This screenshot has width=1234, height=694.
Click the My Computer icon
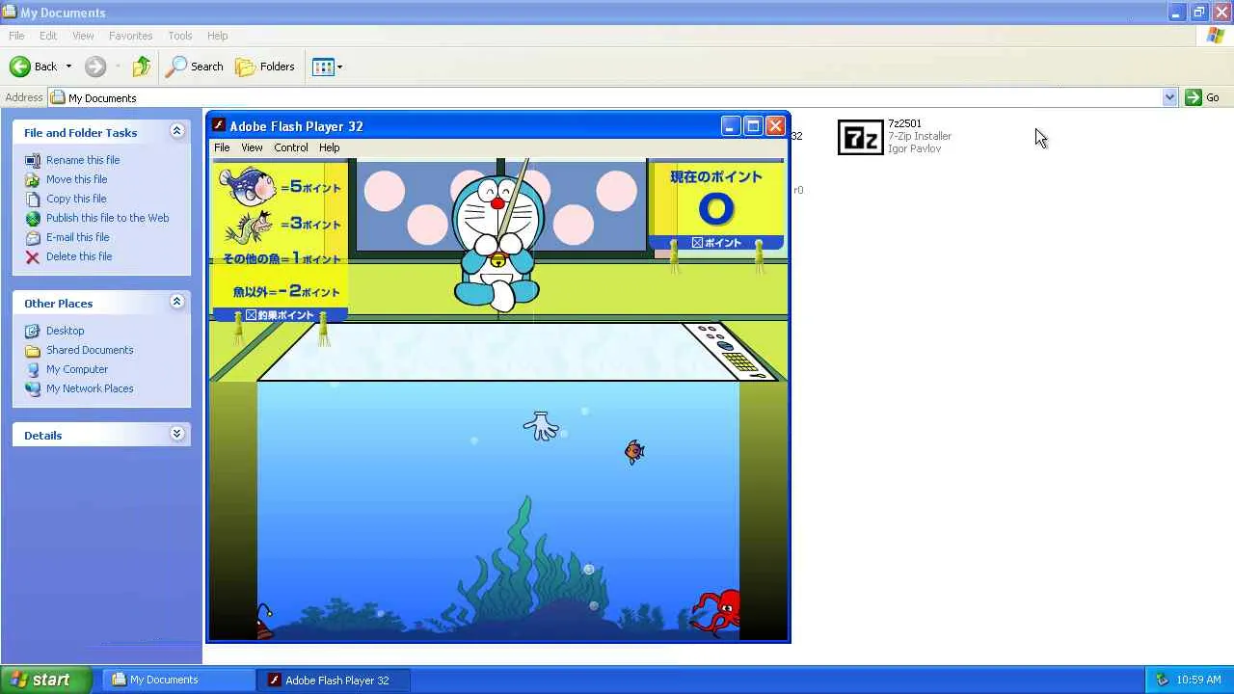tap(33, 369)
